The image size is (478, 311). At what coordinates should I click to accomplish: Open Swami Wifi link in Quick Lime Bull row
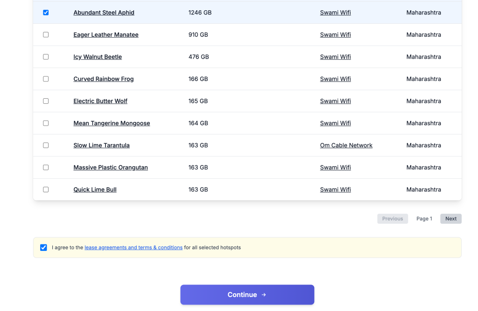pyautogui.click(x=335, y=189)
